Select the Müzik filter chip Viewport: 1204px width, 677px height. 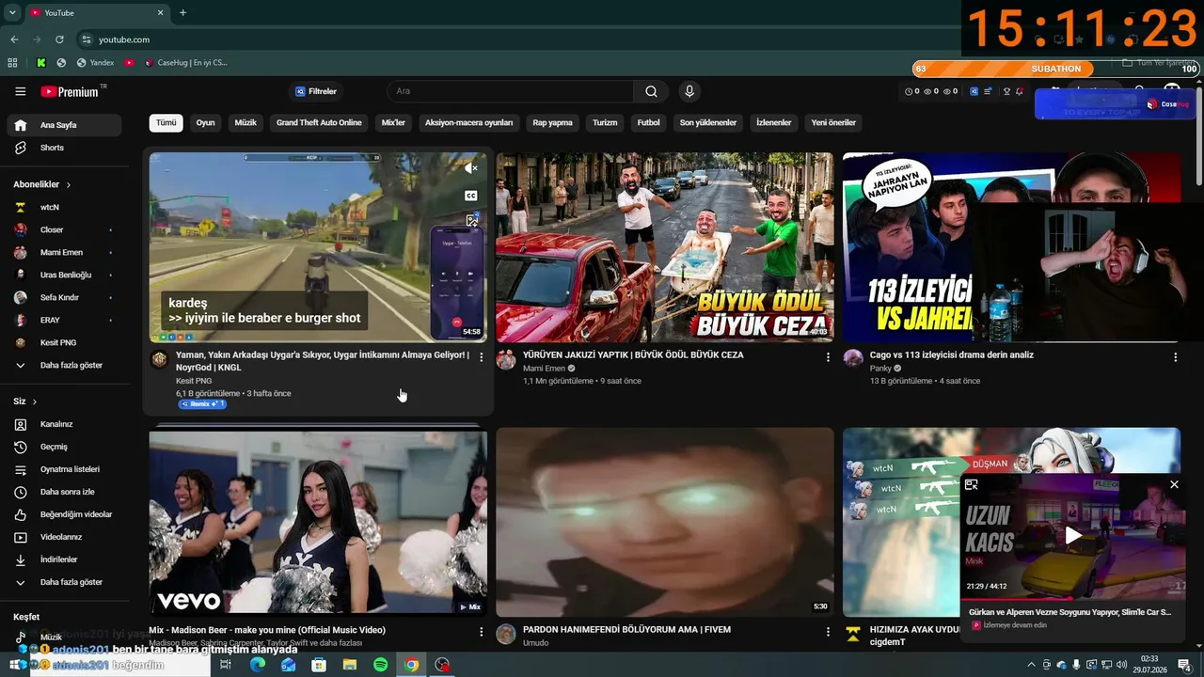(x=246, y=123)
